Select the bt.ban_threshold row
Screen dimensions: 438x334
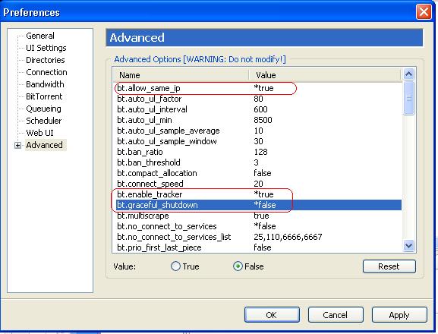(x=259, y=162)
